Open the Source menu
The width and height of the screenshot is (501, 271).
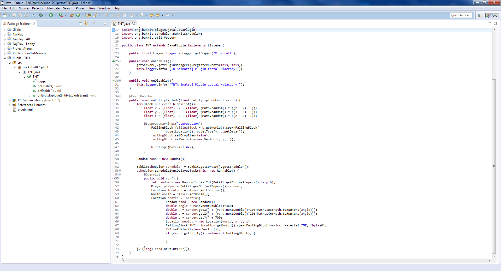[x=23, y=8]
